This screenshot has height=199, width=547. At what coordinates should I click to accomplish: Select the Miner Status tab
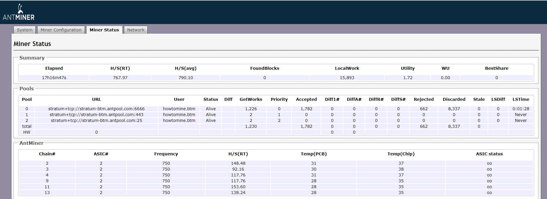(x=104, y=30)
